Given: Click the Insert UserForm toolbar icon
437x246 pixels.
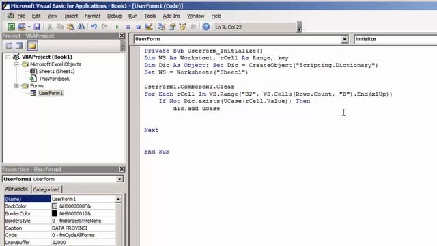Looking at the screenshot, I should pos(21,27).
